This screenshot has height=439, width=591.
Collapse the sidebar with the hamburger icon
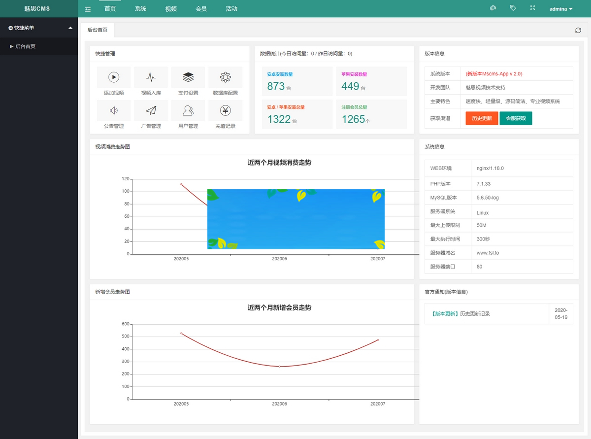pos(88,8)
